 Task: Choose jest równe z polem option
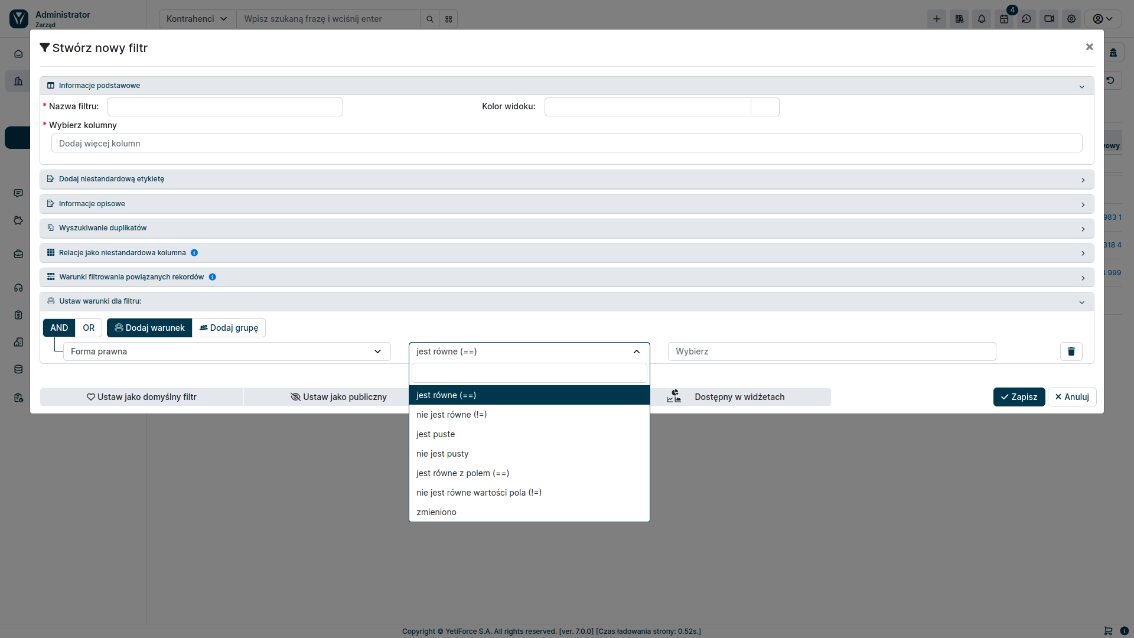tap(529, 473)
